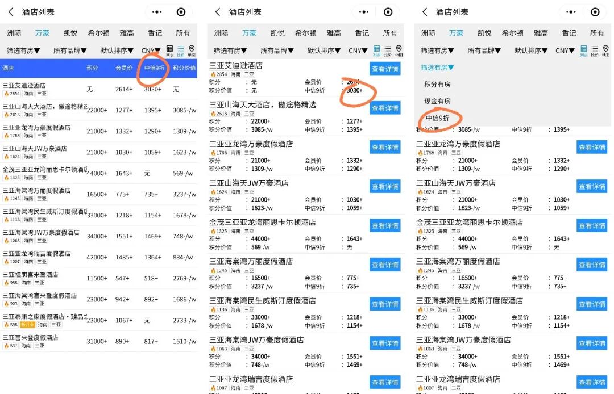This screenshot has width=614, height=394.
Task: Collapse the blue 筛选有房 header in right panel
Action: click(437, 67)
